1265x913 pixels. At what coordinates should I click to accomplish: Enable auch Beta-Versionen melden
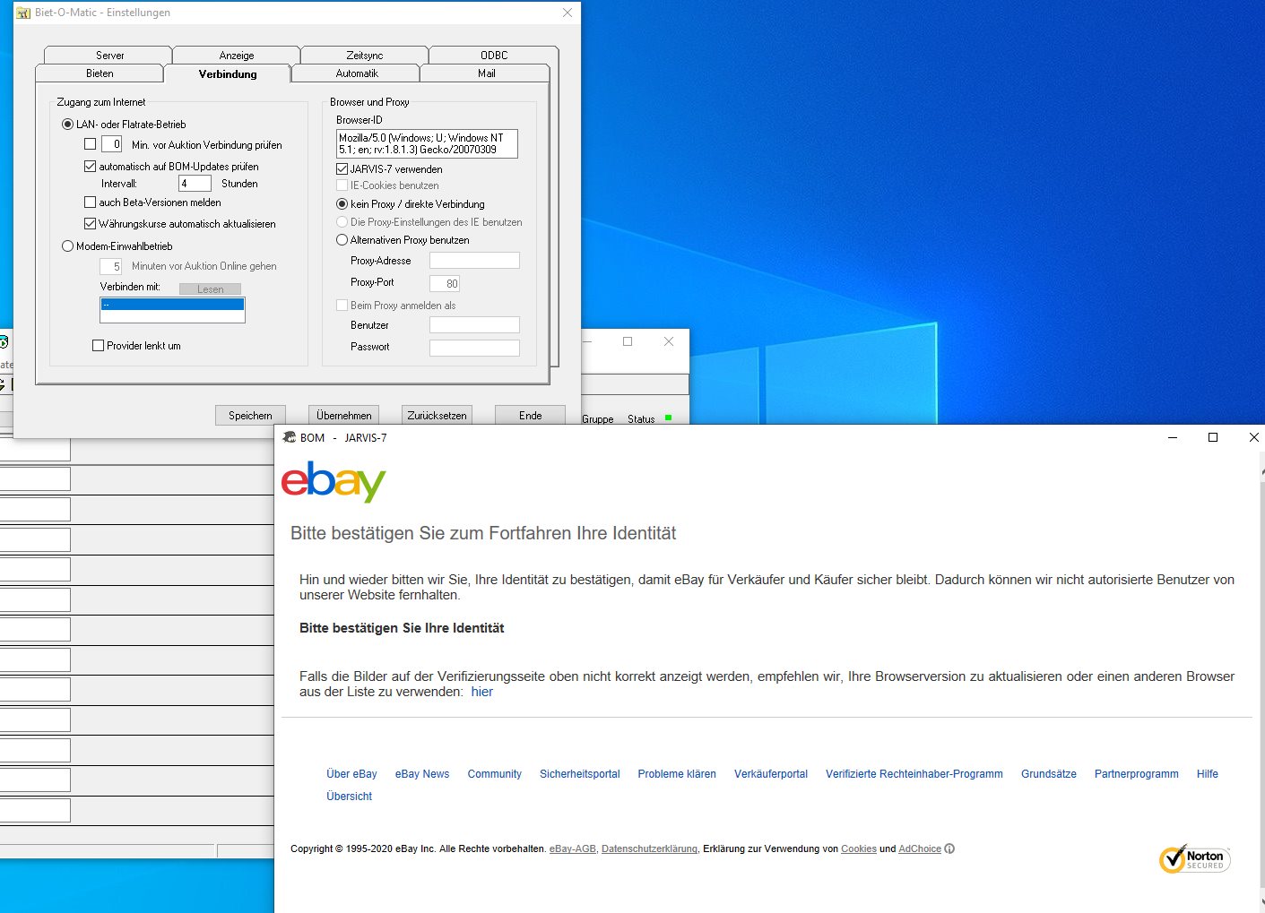click(91, 202)
